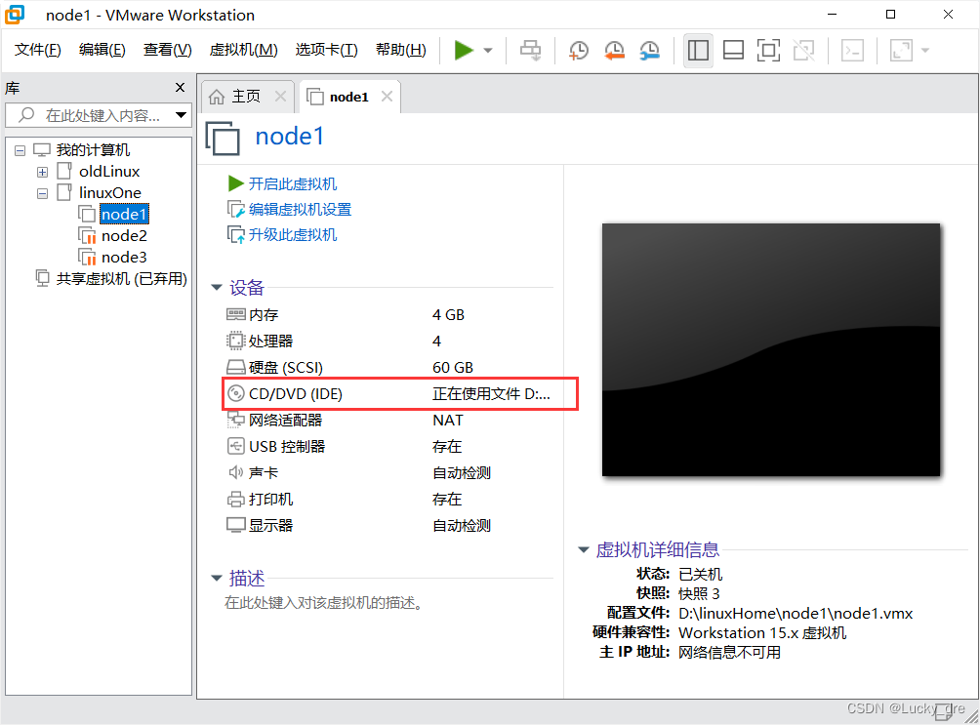
Task: Click the stretch guest display icon
Action: point(901,50)
